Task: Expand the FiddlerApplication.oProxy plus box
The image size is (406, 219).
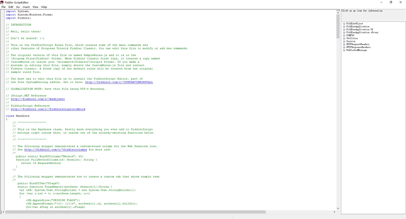Action: [344, 33]
